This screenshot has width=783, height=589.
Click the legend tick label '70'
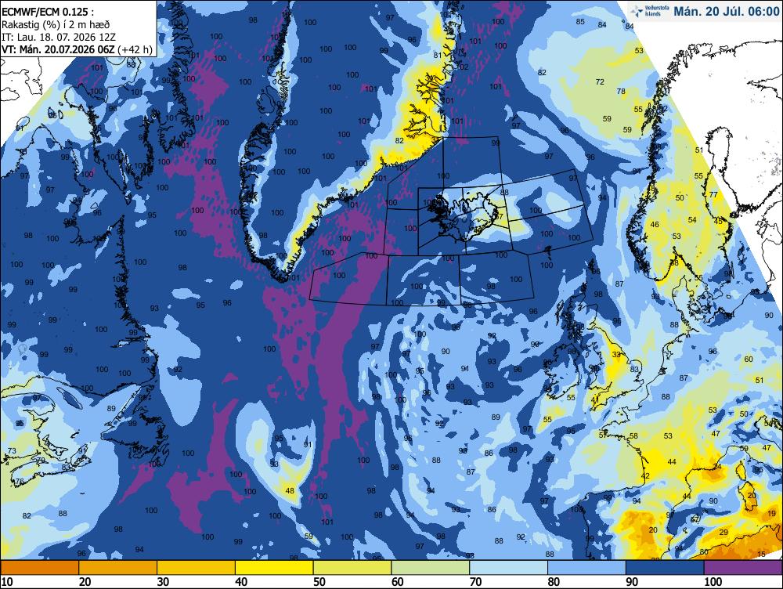475,581
